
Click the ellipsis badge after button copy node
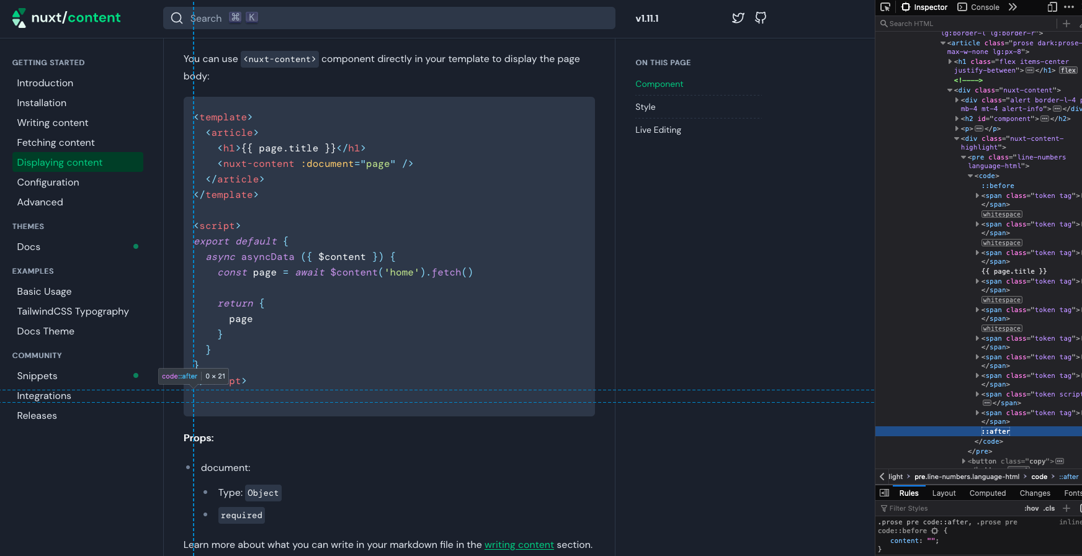click(1060, 462)
